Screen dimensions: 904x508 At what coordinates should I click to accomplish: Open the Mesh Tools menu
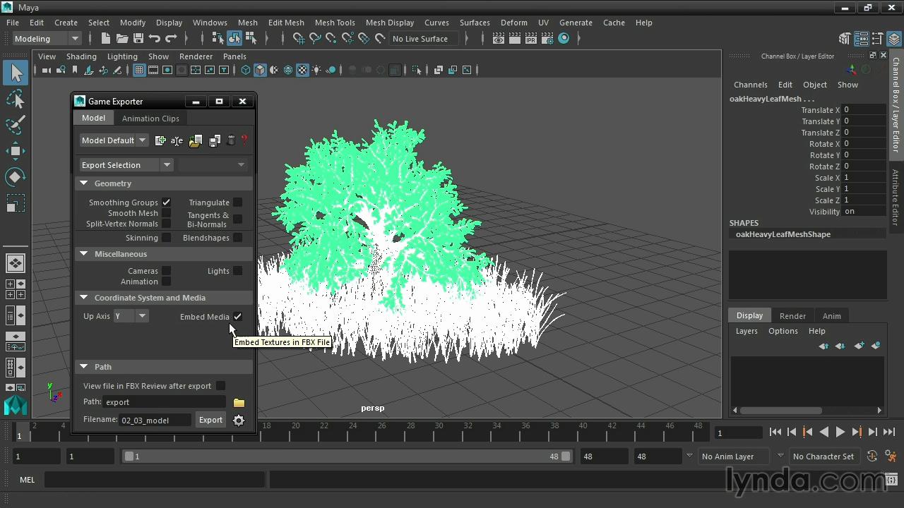pyautogui.click(x=335, y=23)
